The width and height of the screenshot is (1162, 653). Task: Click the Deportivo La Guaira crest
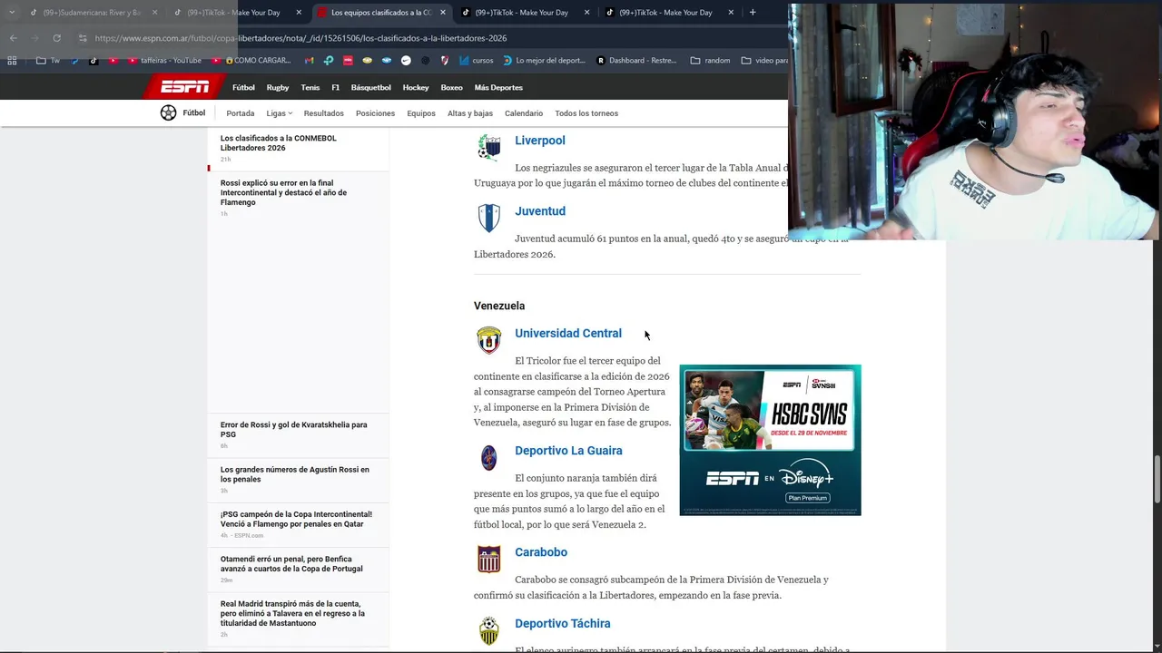coord(489,458)
